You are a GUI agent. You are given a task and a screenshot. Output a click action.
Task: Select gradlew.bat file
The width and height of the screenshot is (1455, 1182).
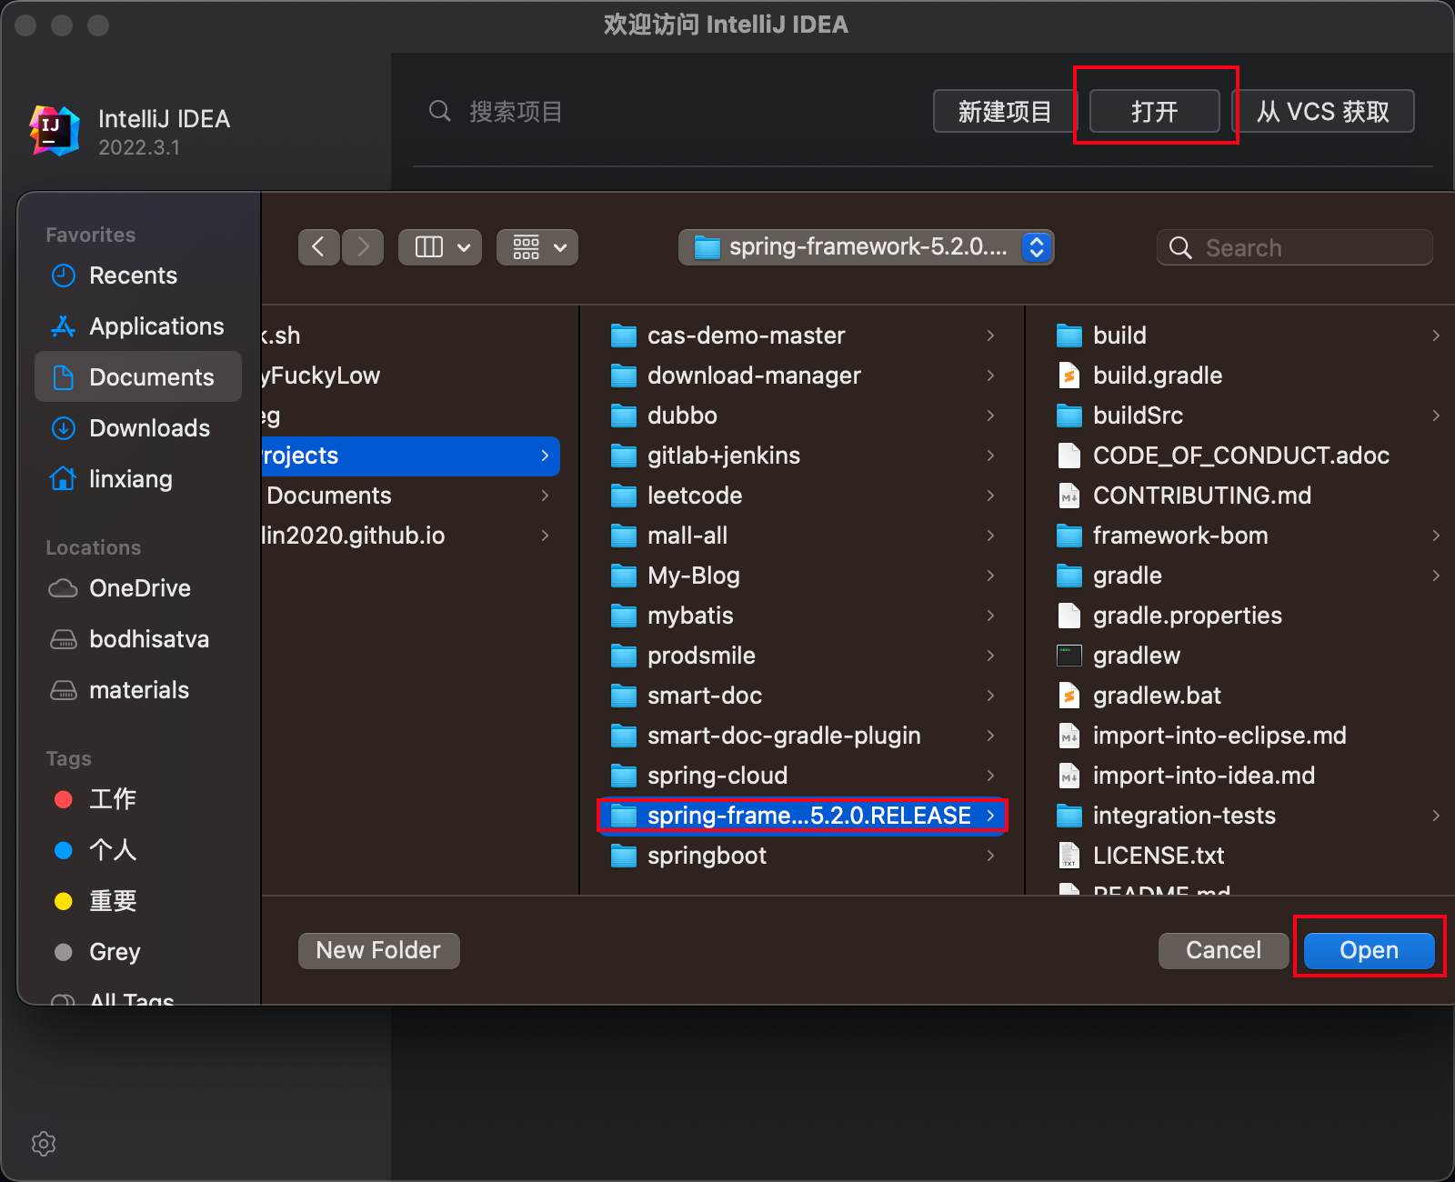click(1248, 696)
